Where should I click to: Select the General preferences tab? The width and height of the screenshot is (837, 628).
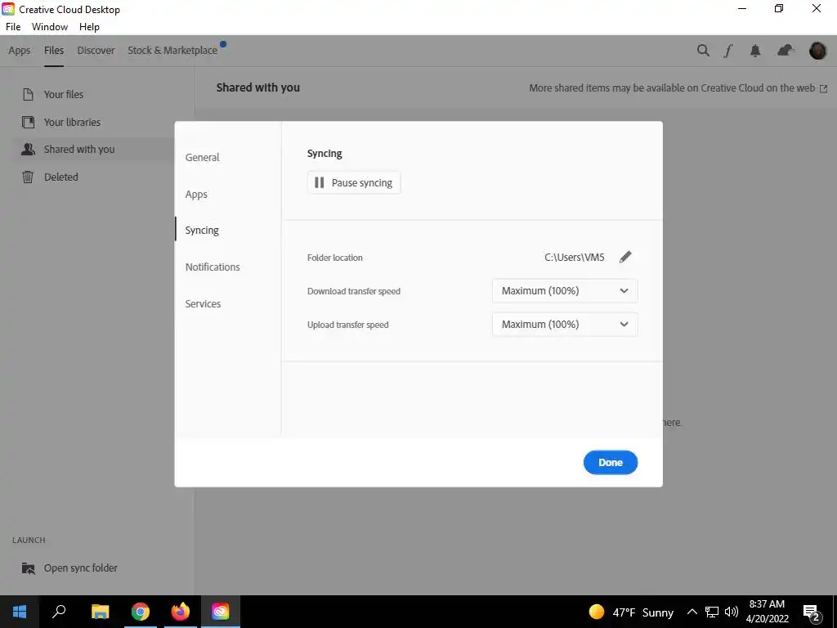coord(203,158)
